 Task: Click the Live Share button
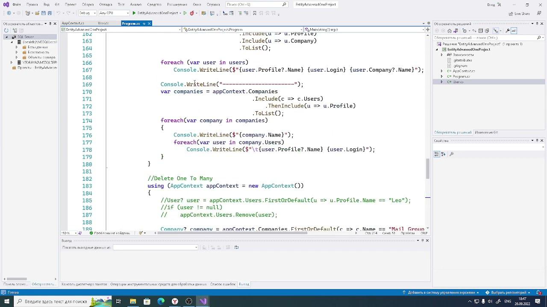(x=520, y=13)
